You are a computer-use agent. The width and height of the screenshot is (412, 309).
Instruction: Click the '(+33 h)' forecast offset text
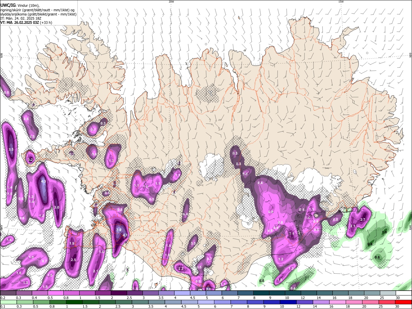click(x=46, y=23)
